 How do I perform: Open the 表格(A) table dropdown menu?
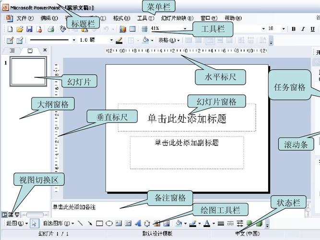pyautogui.click(x=169, y=40)
